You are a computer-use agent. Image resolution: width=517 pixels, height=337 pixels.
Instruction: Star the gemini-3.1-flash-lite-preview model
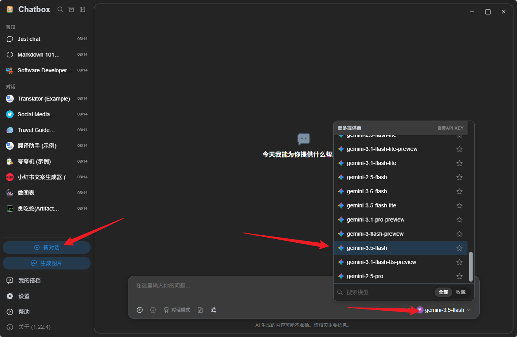pyautogui.click(x=459, y=149)
